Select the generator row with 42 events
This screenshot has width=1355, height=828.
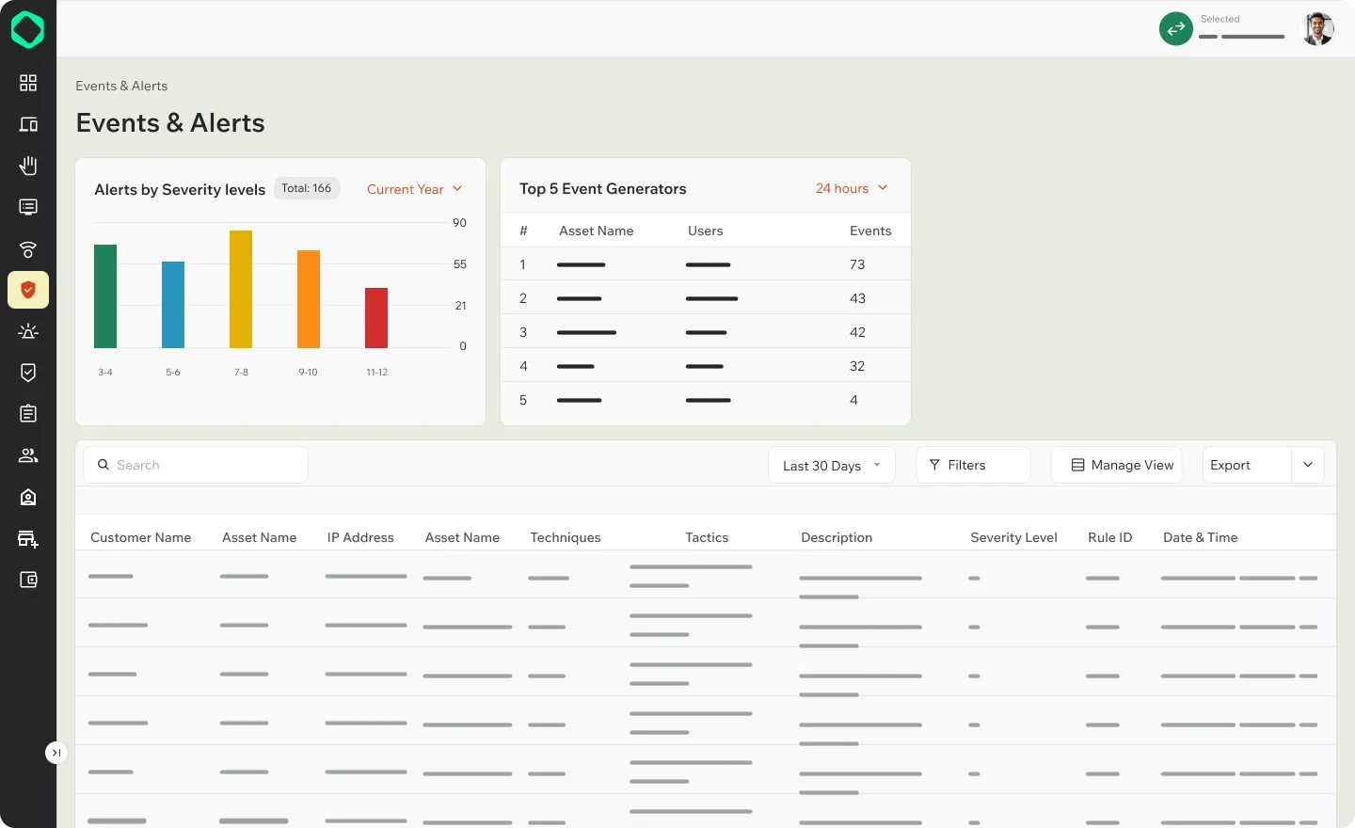click(706, 332)
